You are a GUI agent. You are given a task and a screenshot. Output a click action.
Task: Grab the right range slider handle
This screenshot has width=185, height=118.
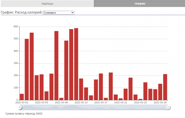pyautogui.click(x=168, y=107)
